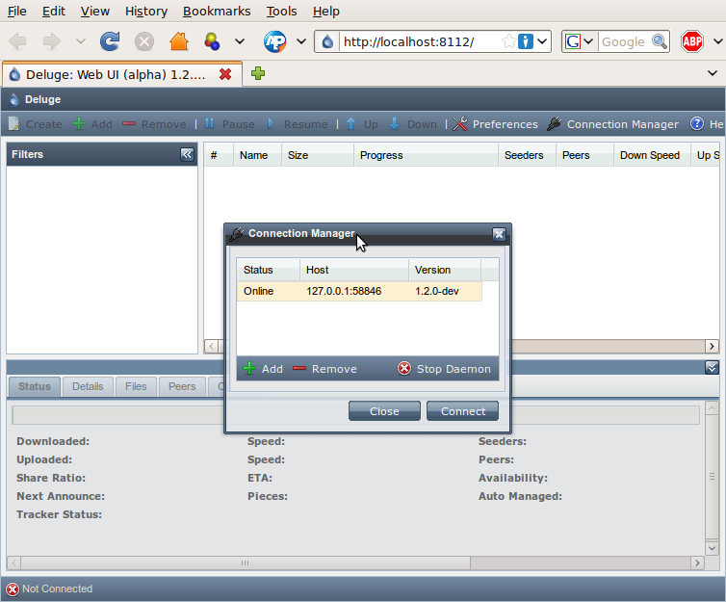Collapse the bottom details panel
This screenshot has height=602, width=726.
tap(712, 368)
